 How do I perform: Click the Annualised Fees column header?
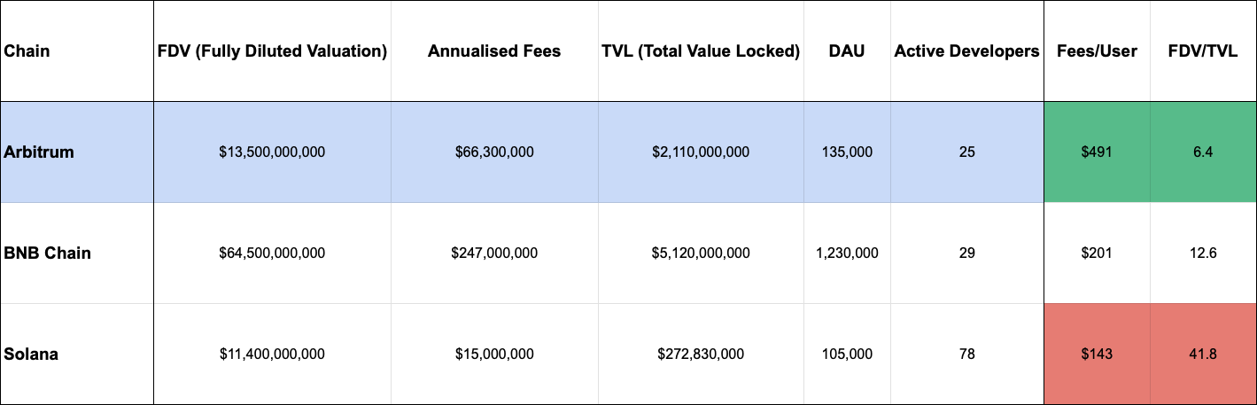click(x=494, y=51)
